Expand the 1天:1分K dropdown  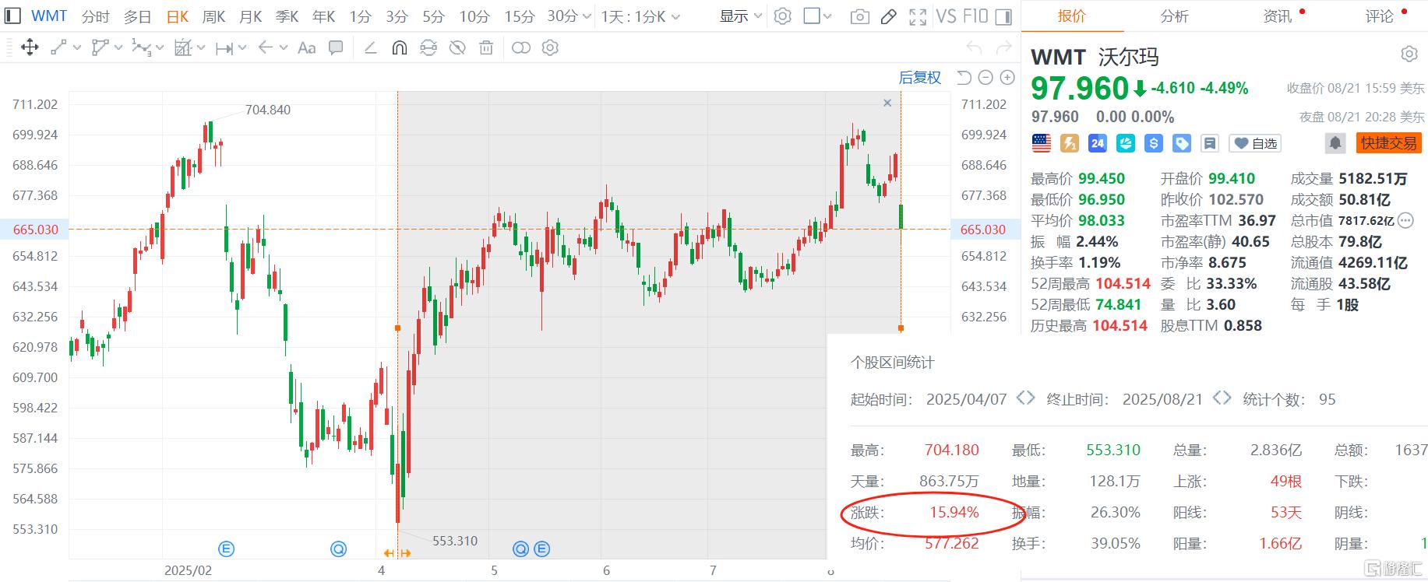point(640,16)
